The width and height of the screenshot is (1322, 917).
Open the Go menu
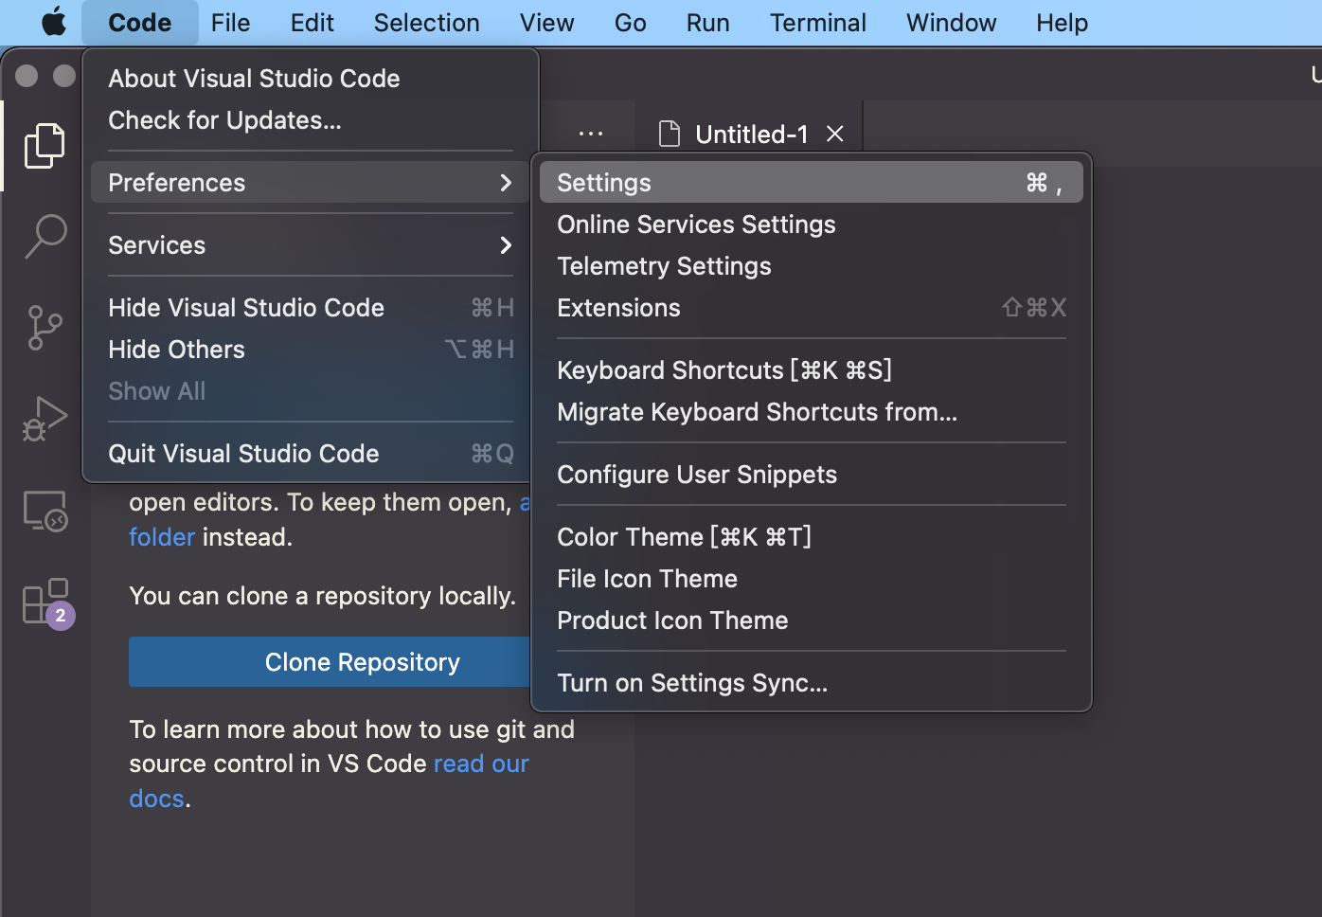(x=631, y=23)
